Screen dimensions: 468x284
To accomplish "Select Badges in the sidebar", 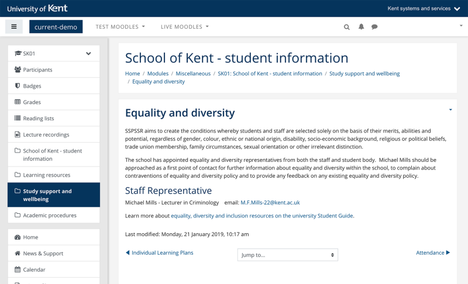I will tap(54, 86).
